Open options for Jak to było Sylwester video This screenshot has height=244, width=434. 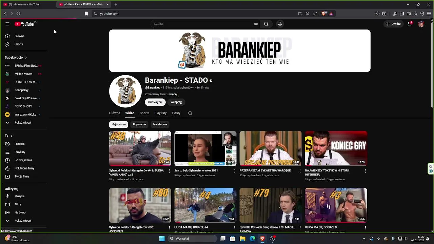[x=235, y=171]
